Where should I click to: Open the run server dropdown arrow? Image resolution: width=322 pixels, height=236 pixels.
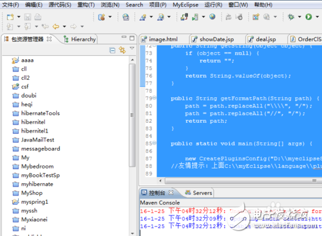[204, 17]
